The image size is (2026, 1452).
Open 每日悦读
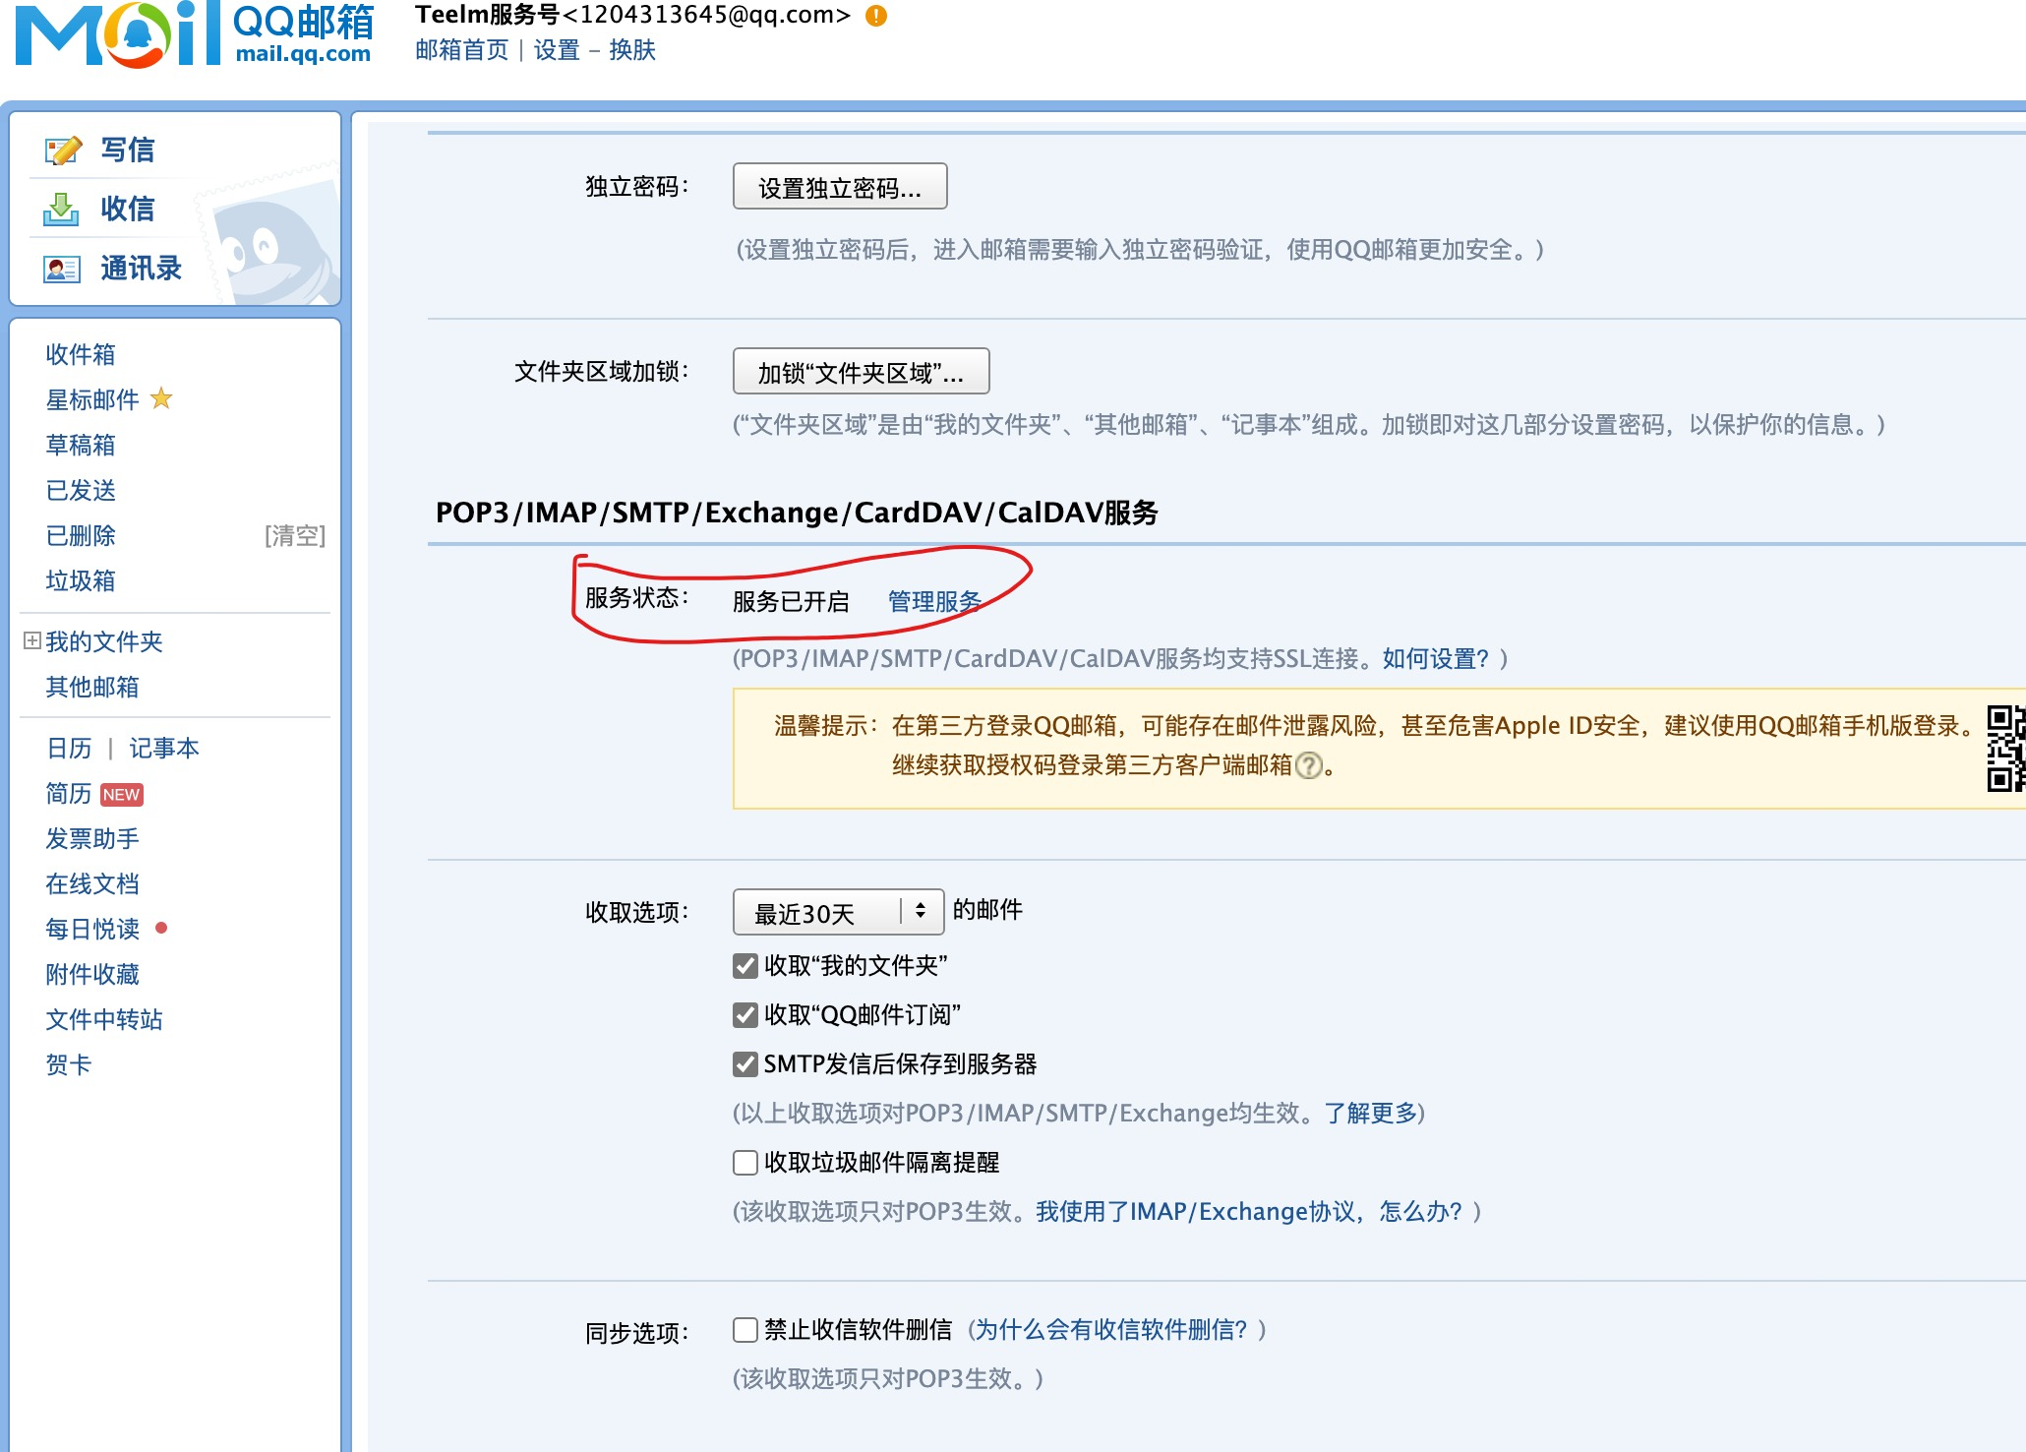point(92,929)
